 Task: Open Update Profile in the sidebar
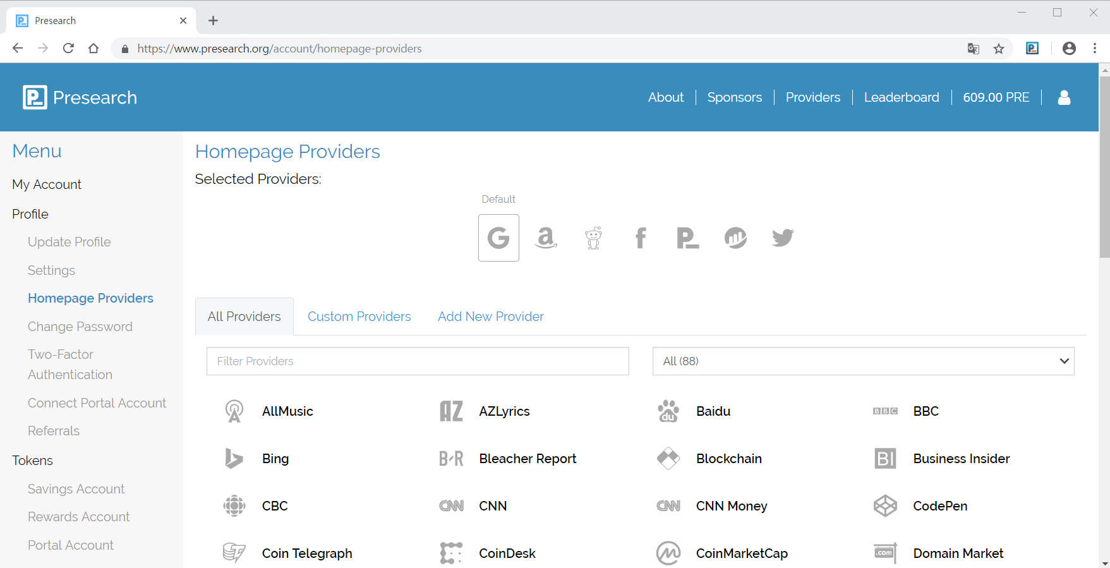tap(69, 242)
